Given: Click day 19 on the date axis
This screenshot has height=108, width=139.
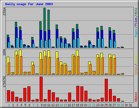Looking at the screenshot, I should pyautogui.click(x=81, y=105).
